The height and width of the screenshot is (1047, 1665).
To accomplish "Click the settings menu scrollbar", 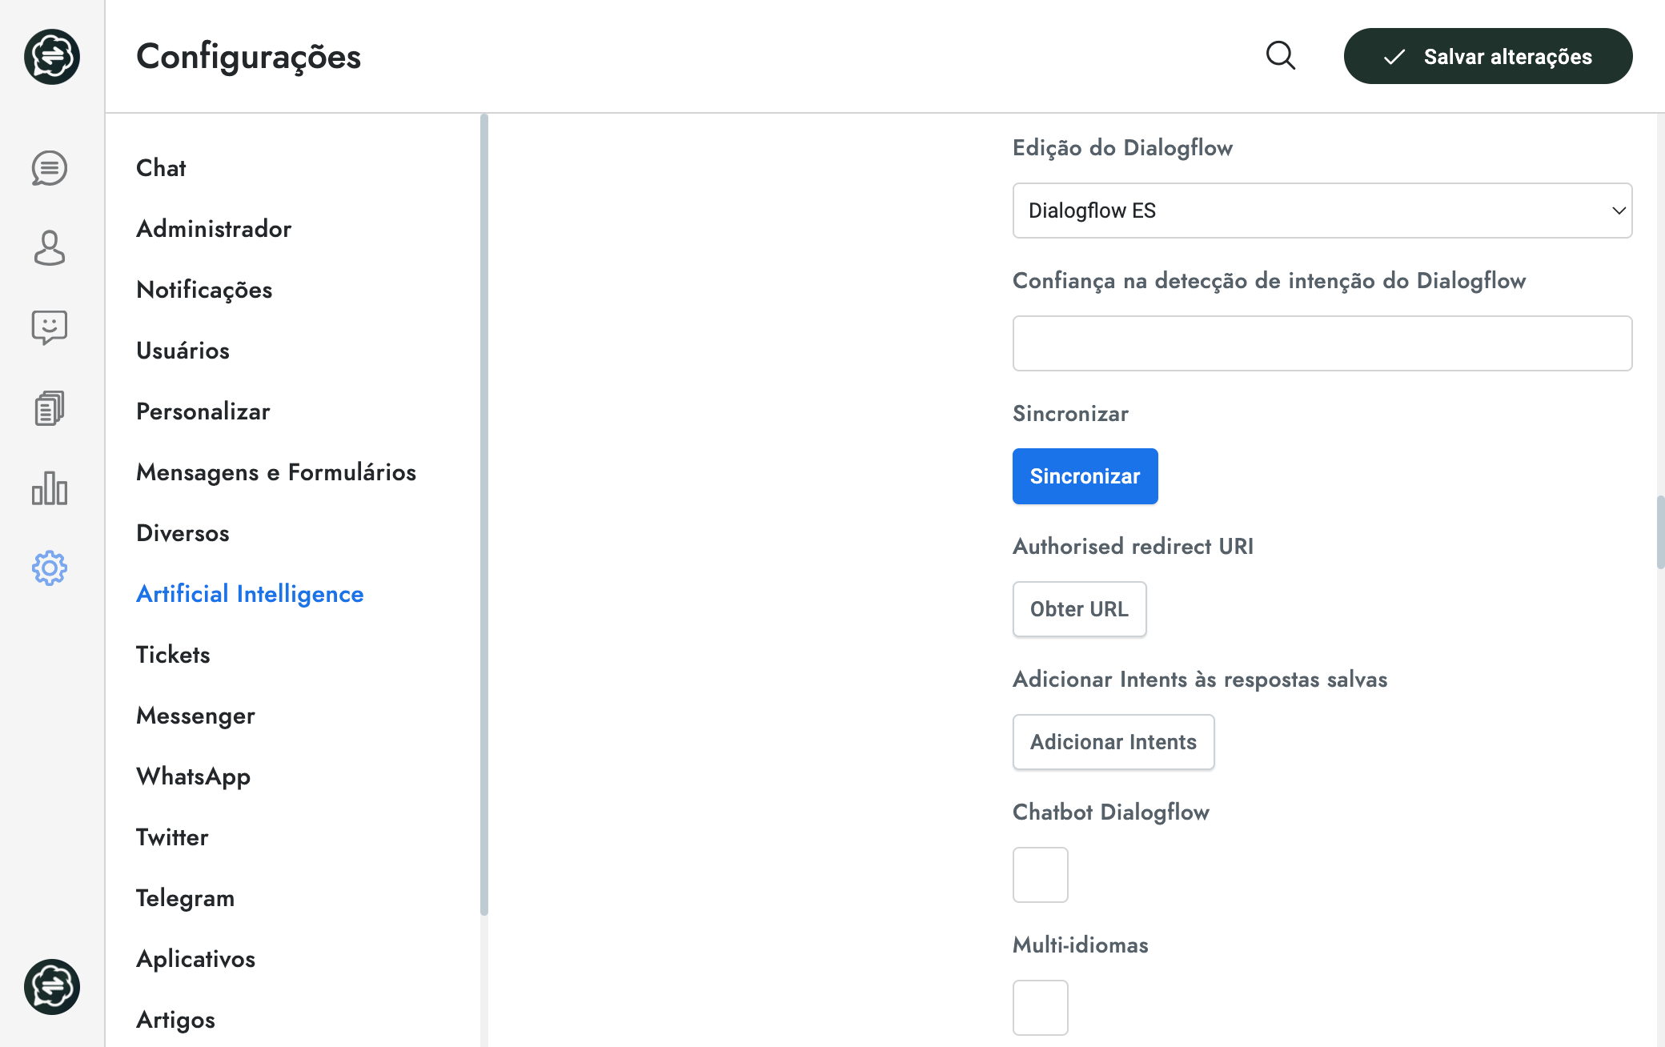I will pos(484,515).
